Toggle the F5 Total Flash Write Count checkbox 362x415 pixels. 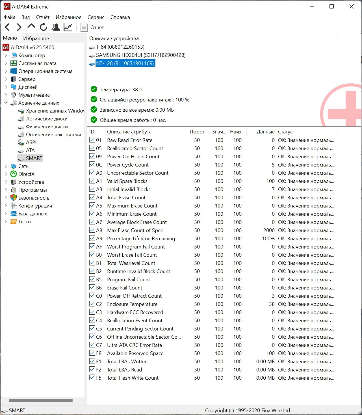(x=92, y=377)
